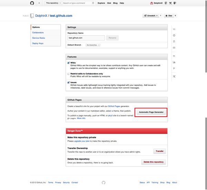Click the search help question-mark icon
Viewport: 207px width, 190px height.
coord(93,3)
